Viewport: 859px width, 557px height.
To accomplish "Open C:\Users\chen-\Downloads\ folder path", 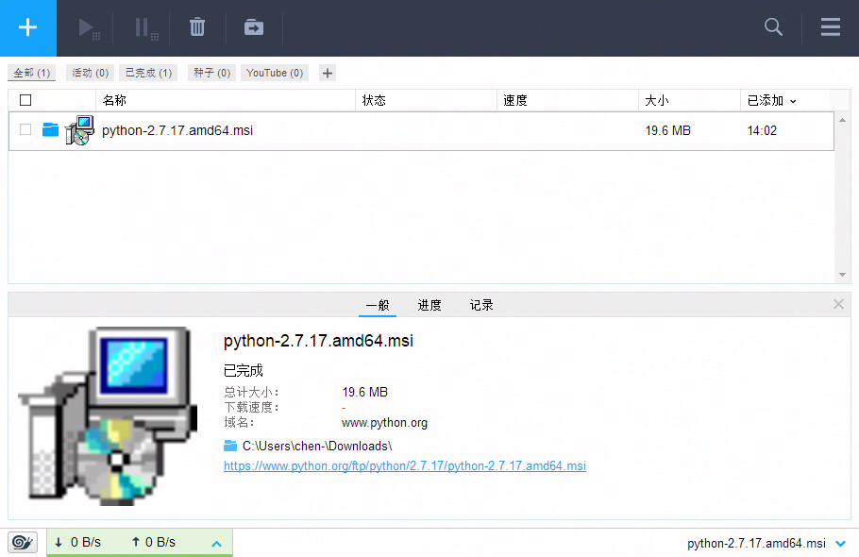I will pos(317,446).
